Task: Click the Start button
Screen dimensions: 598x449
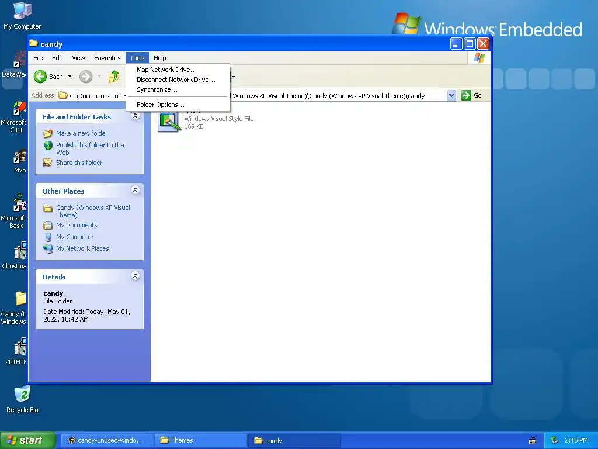Action: coord(27,440)
